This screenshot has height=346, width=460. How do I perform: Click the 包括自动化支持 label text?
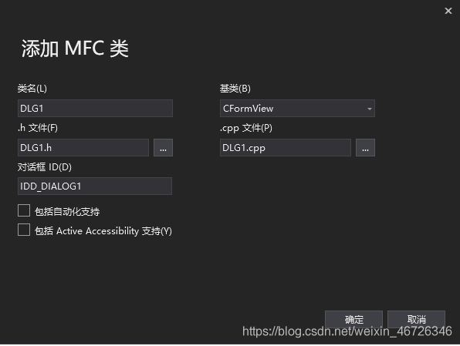(67, 211)
